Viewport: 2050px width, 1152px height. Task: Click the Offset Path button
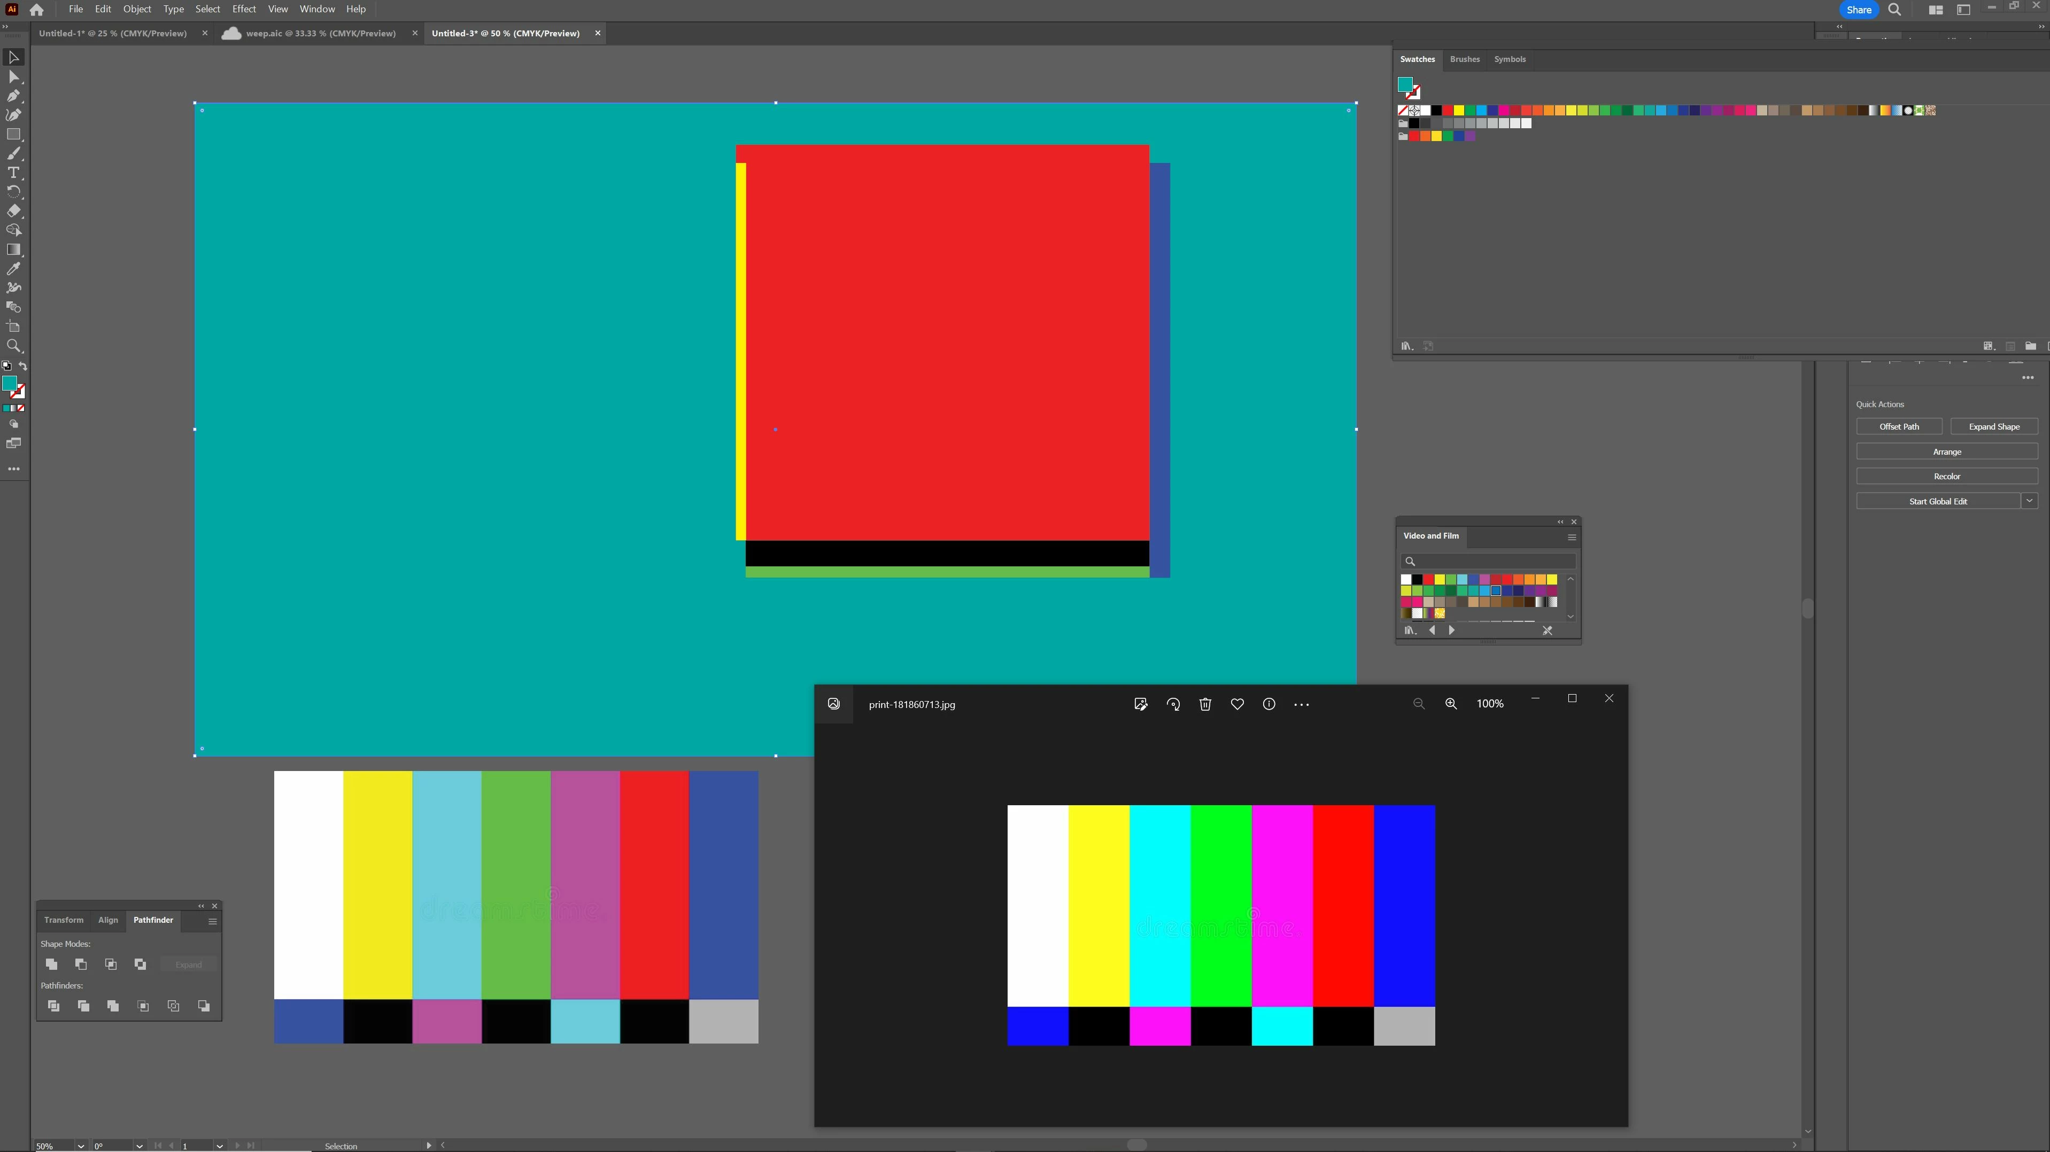point(1899,426)
